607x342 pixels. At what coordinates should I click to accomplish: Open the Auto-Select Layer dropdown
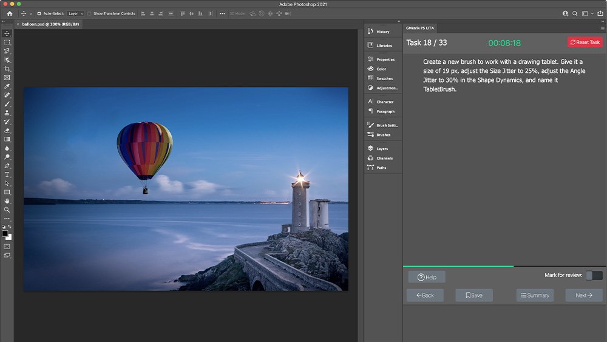pyautogui.click(x=75, y=13)
